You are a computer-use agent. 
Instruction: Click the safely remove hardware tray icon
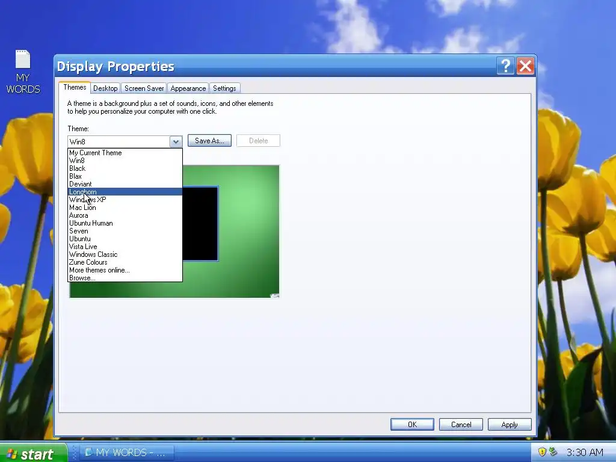click(x=553, y=452)
